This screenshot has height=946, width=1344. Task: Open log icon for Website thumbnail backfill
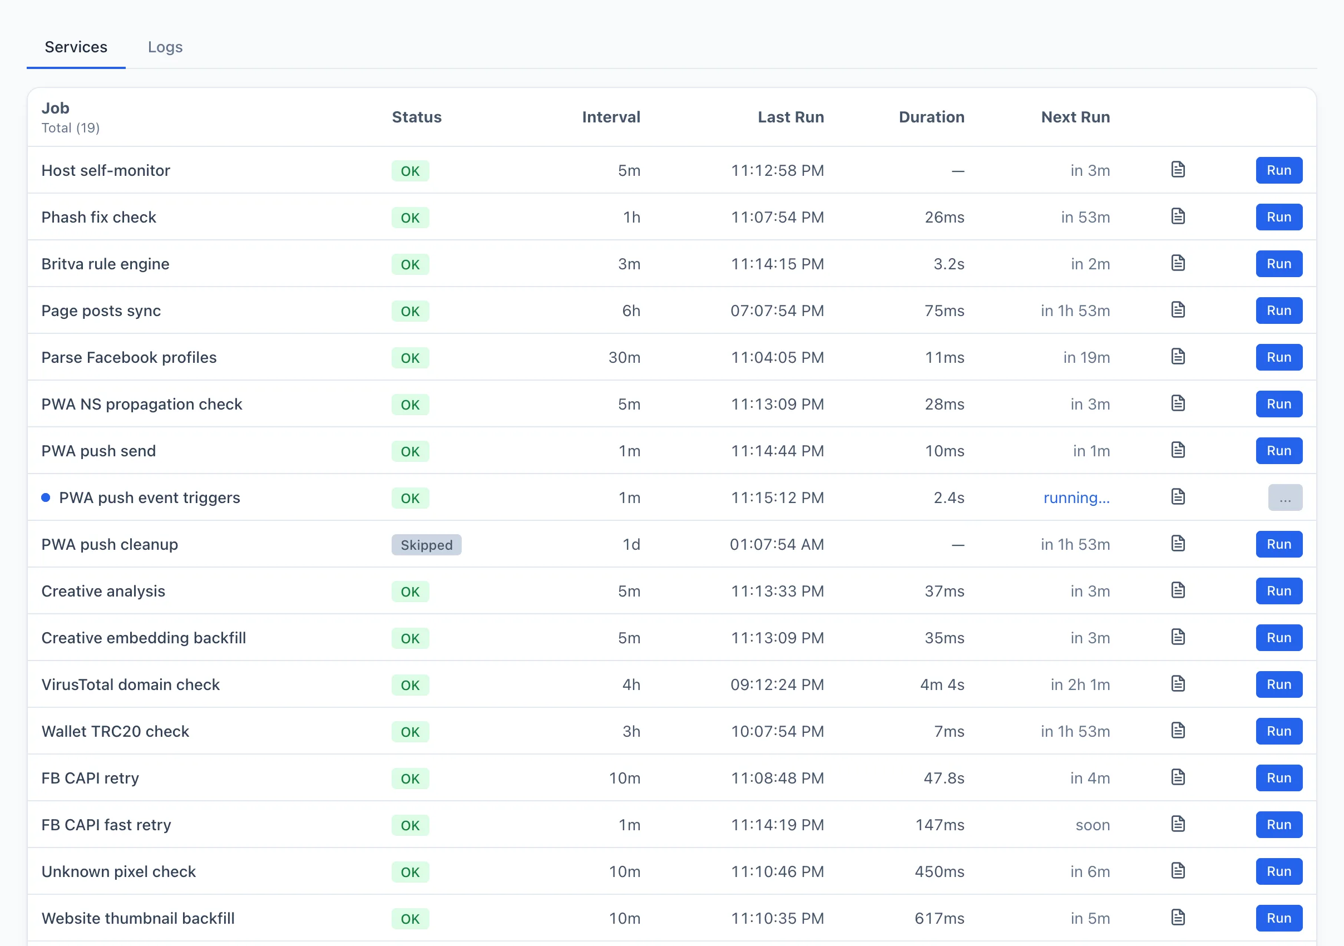1178,917
